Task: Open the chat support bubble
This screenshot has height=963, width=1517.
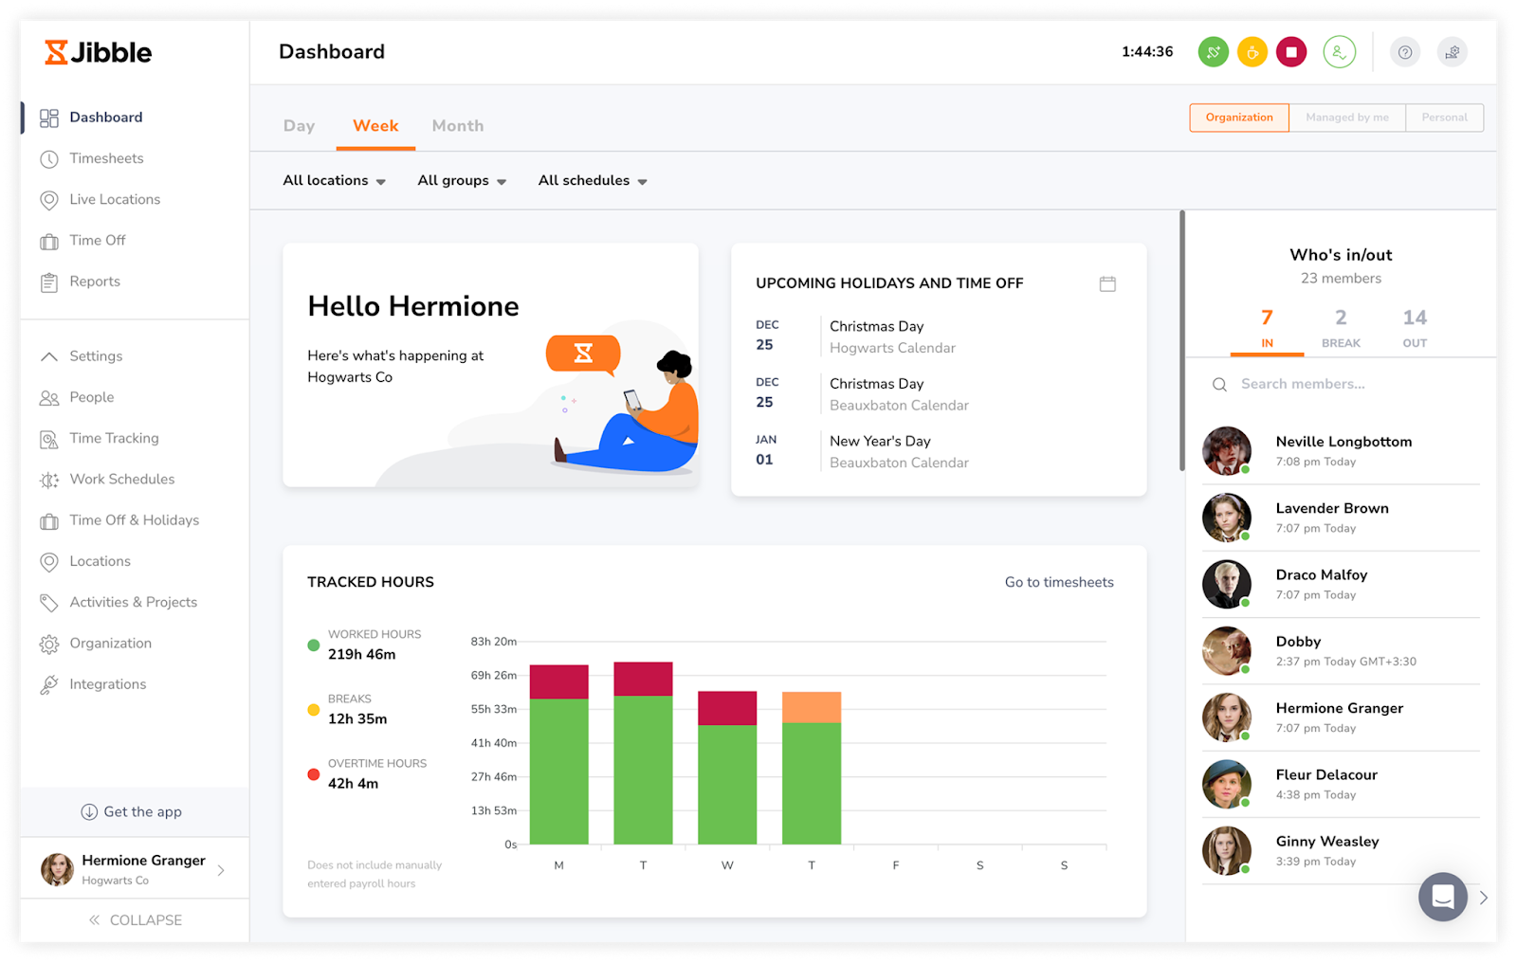Action: tap(1442, 896)
